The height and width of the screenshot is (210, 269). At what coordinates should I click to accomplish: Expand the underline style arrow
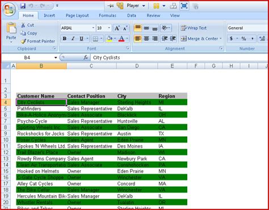[x=87, y=39]
